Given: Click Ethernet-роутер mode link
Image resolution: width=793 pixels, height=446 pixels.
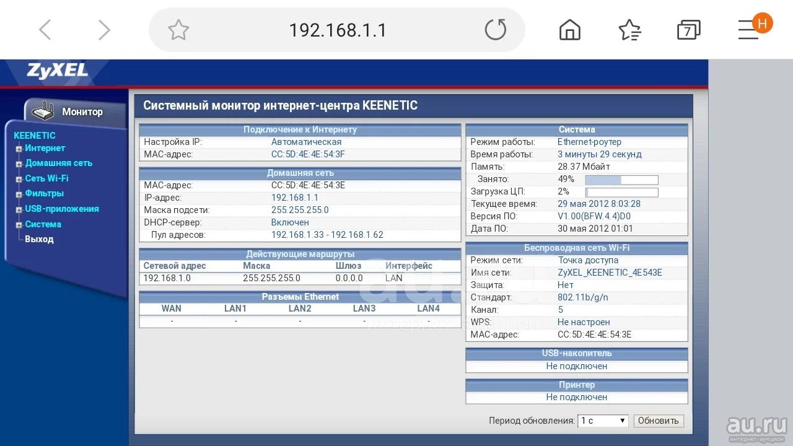Looking at the screenshot, I should point(589,142).
